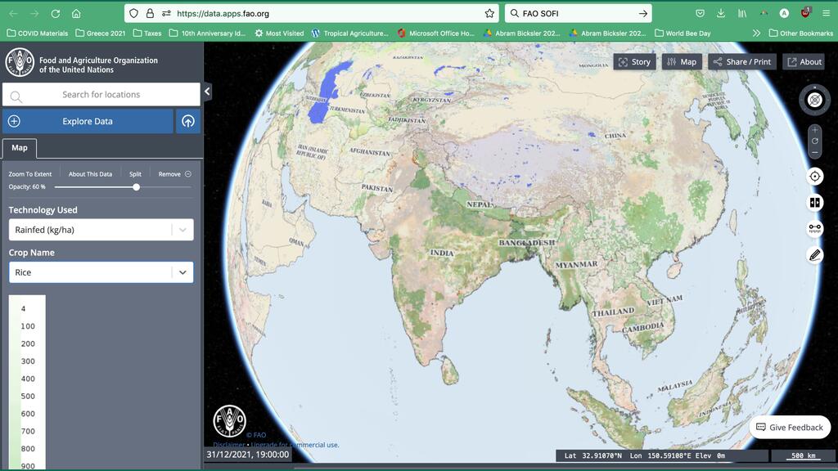Reload the page
Screen dimensions: 838x471
[x=55, y=13]
